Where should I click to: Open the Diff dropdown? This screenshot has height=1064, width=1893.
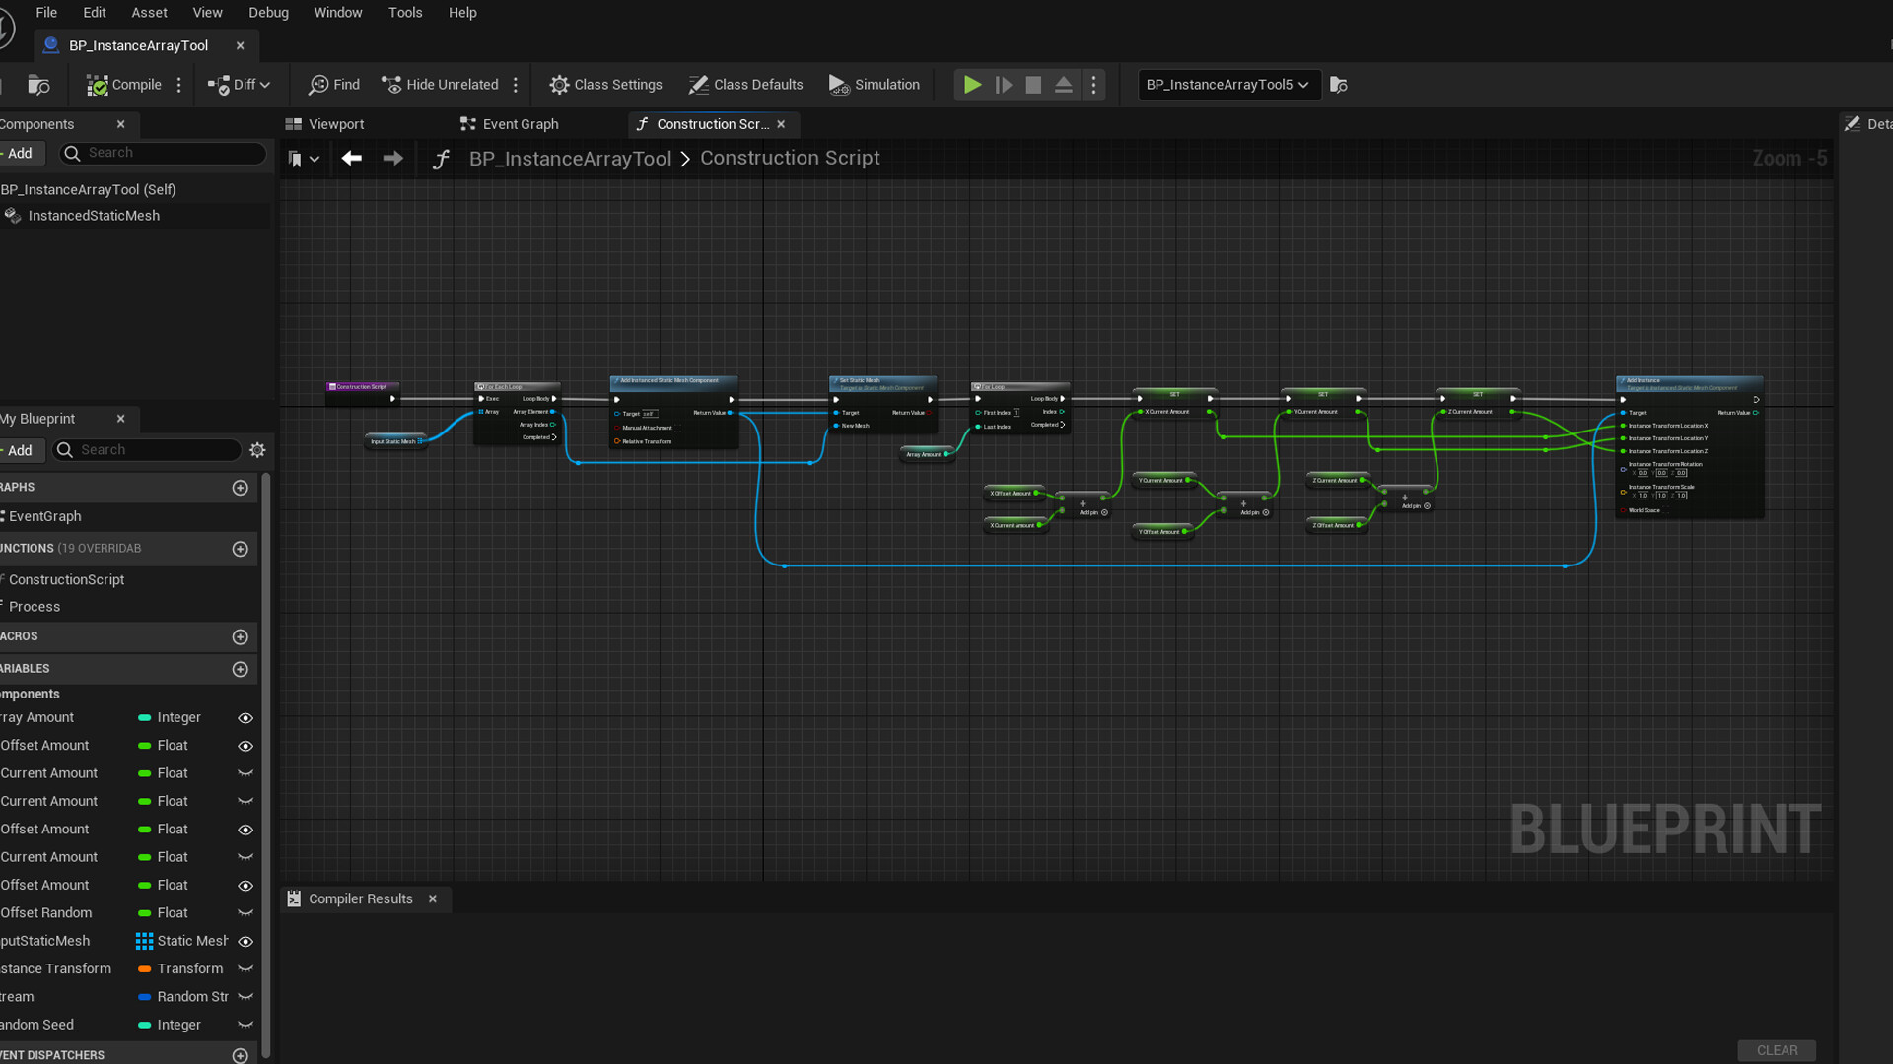pos(239,85)
